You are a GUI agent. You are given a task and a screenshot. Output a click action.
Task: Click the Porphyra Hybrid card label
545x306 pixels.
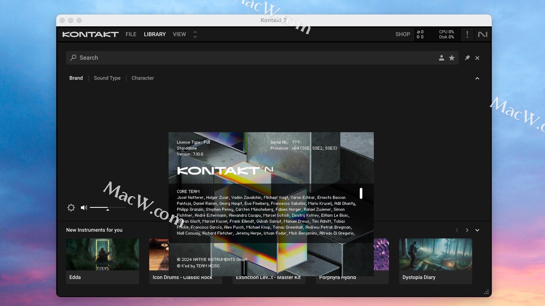coord(338,278)
